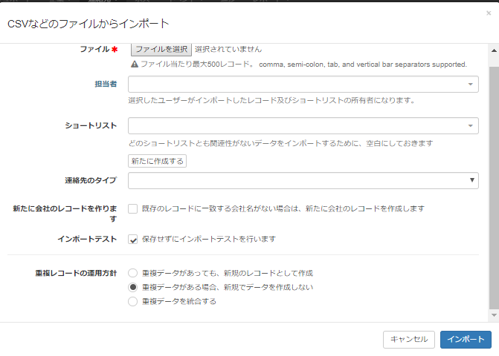Click the arrow of the ショートリスト combo box
Viewport: 499px width, 356px height.
point(470,125)
